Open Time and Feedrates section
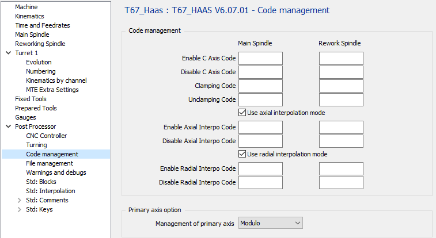This screenshot has height=238, width=436. [42, 25]
